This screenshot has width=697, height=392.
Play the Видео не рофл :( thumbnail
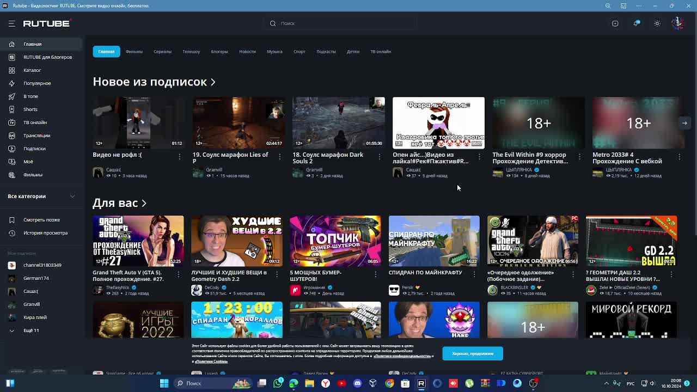[x=138, y=123]
